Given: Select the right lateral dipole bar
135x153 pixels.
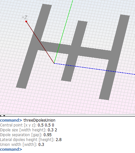Looking at the screenshot, I should [x=114, y=57].
